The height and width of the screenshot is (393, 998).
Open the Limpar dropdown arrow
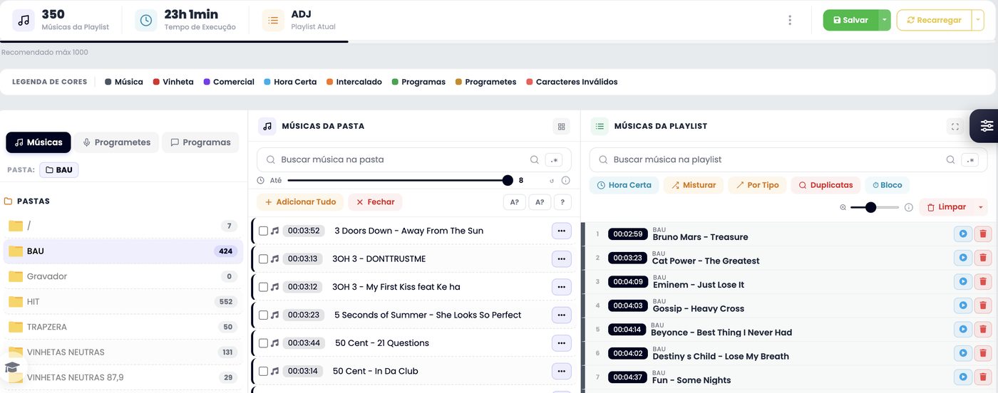click(980, 207)
